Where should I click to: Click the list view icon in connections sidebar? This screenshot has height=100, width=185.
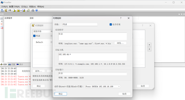(x=2, y=19)
